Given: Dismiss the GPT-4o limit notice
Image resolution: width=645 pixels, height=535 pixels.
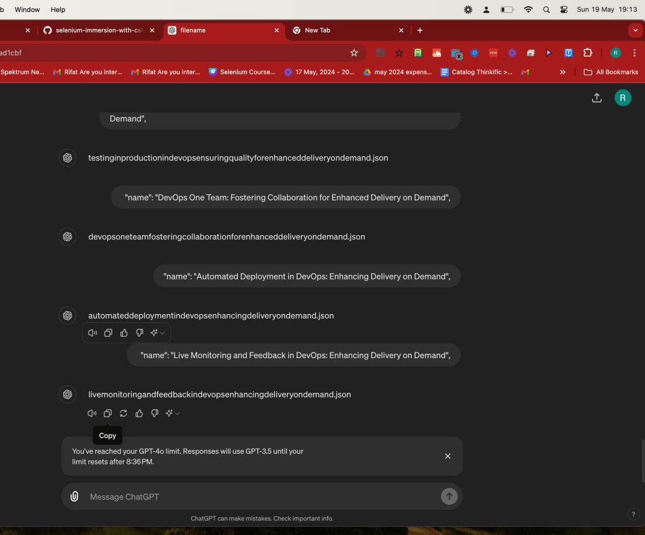Looking at the screenshot, I should tap(448, 456).
